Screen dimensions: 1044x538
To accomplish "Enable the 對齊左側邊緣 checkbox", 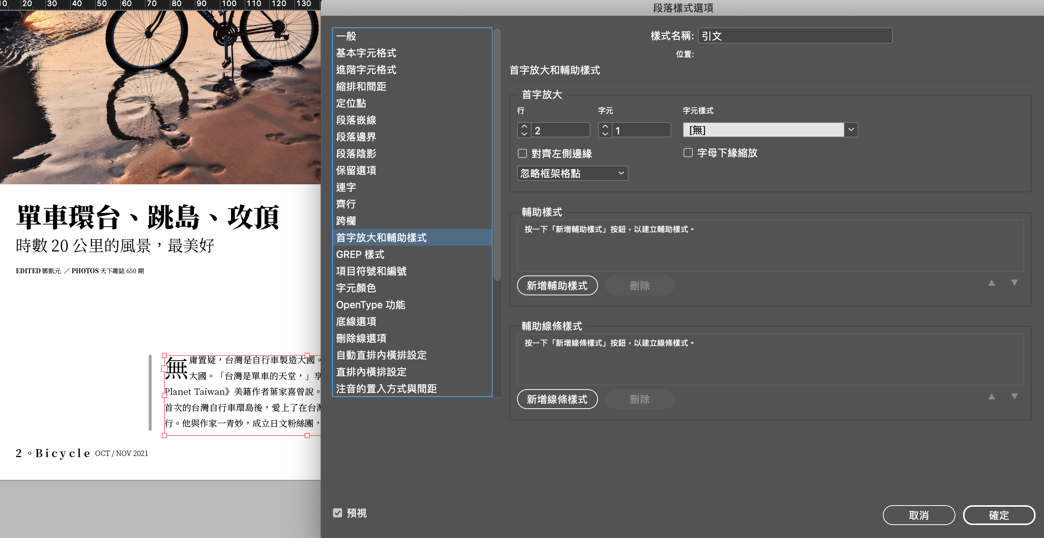I will [522, 153].
